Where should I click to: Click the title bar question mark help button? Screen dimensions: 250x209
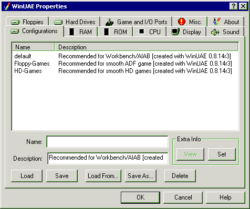pyautogui.click(x=234, y=6)
